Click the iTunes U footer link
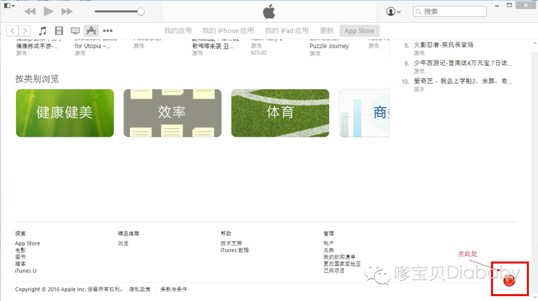The image size is (538, 301). 26,271
